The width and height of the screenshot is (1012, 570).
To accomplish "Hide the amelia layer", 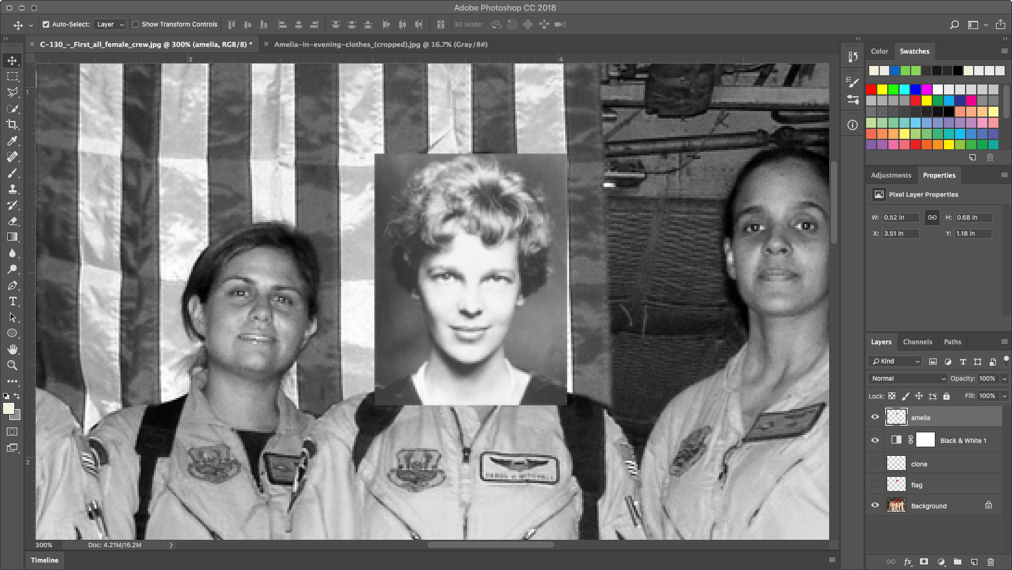I will click(875, 417).
